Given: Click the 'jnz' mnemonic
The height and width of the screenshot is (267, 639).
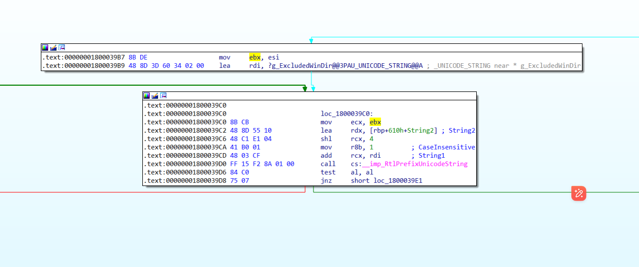Looking at the screenshot, I should (x=327, y=181).
